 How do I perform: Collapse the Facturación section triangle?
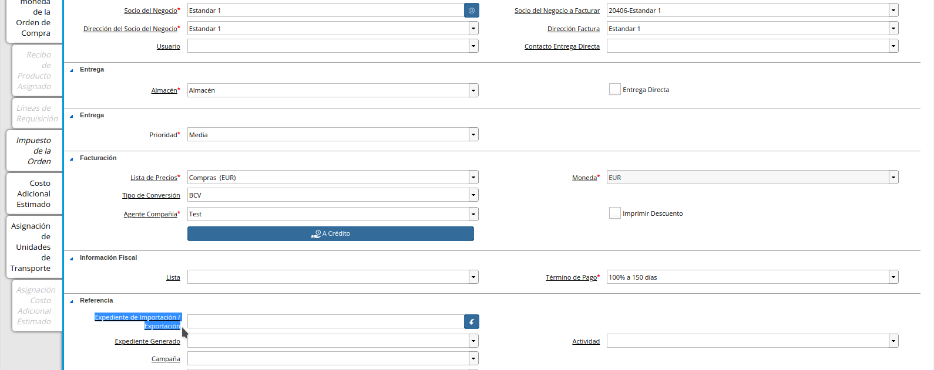click(x=72, y=158)
